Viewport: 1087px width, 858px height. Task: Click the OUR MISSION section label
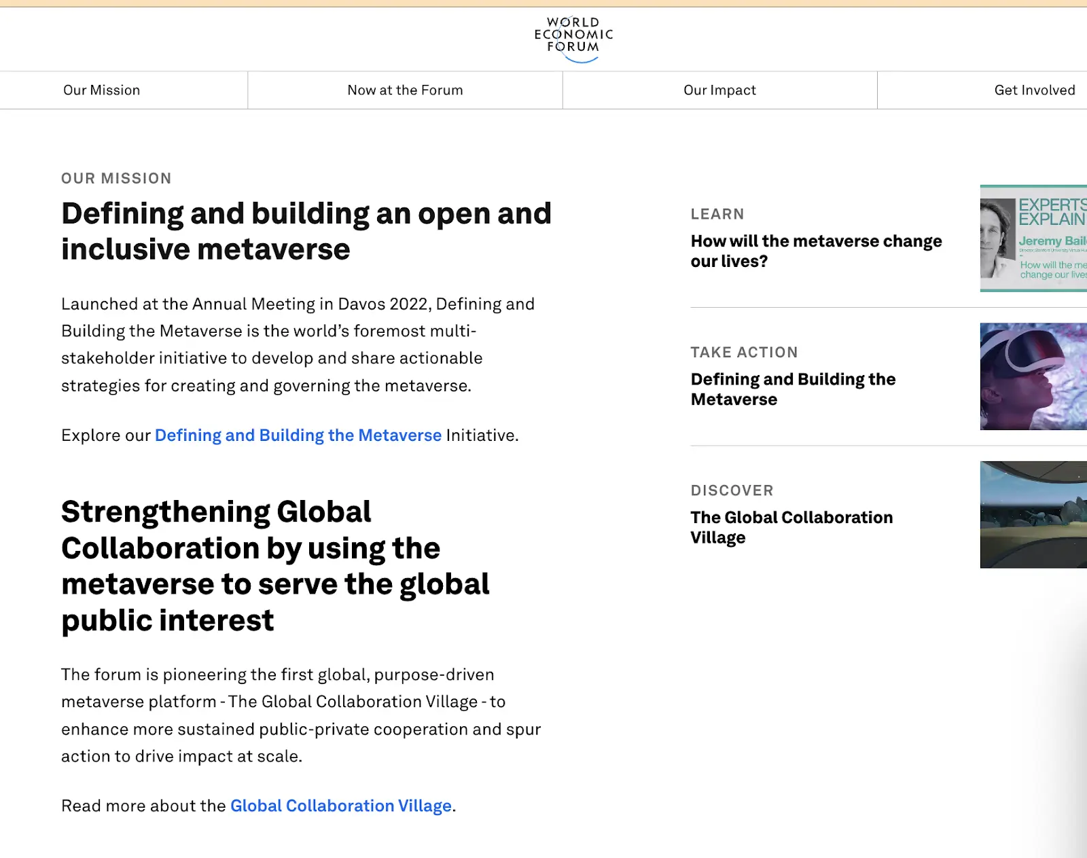(x=116, y=179)
